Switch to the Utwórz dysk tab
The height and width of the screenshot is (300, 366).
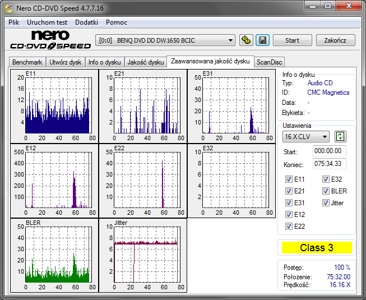(x=66, y=62)
